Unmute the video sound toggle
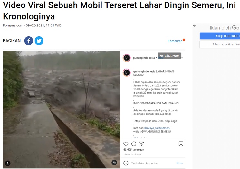The width and height of the screenshot is (240, 169). [x=114, y=163]
